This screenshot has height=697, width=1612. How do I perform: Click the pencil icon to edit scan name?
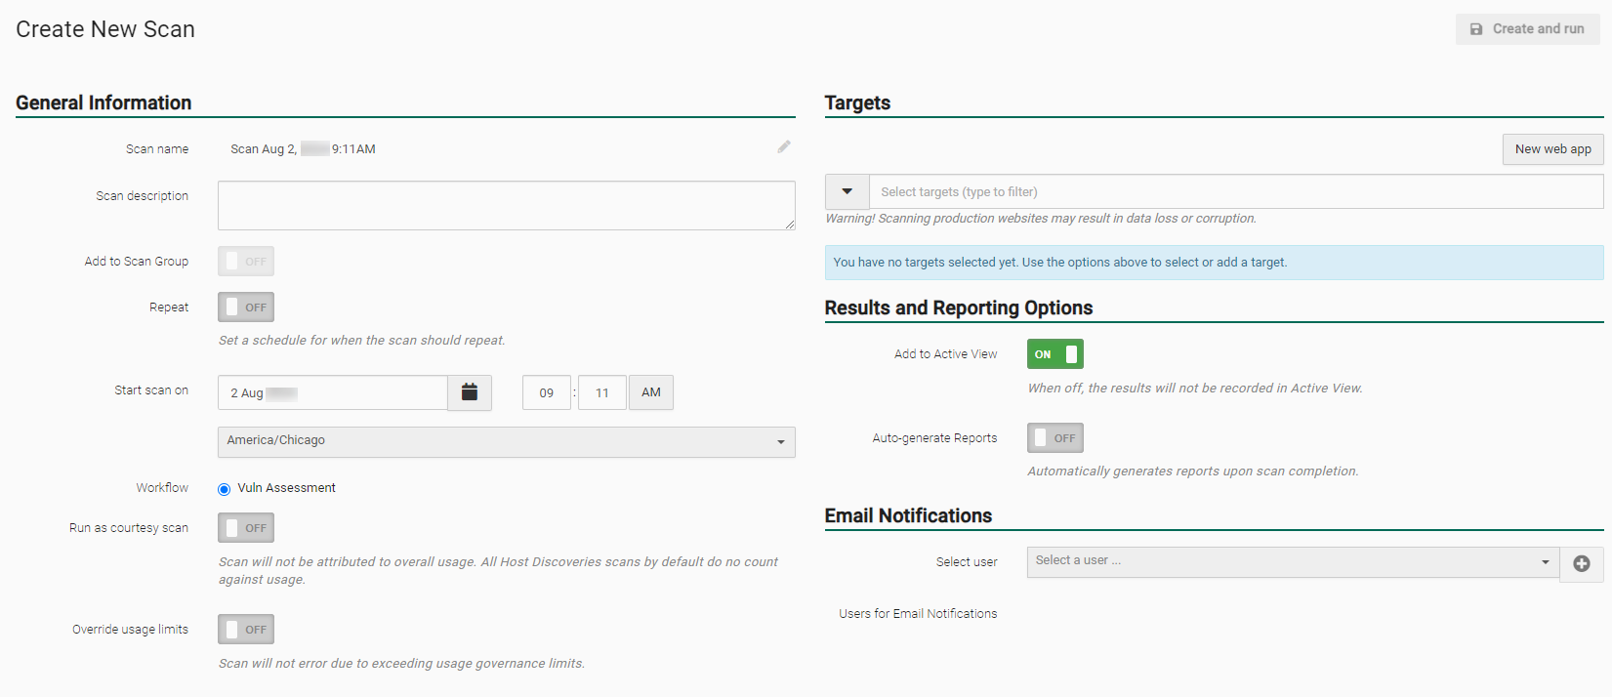tap(783, 147)
